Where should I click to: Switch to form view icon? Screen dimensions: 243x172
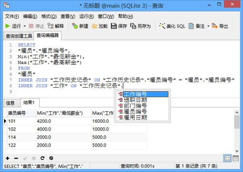(x=236, y=157)
